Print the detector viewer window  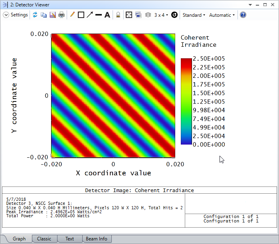61,15
